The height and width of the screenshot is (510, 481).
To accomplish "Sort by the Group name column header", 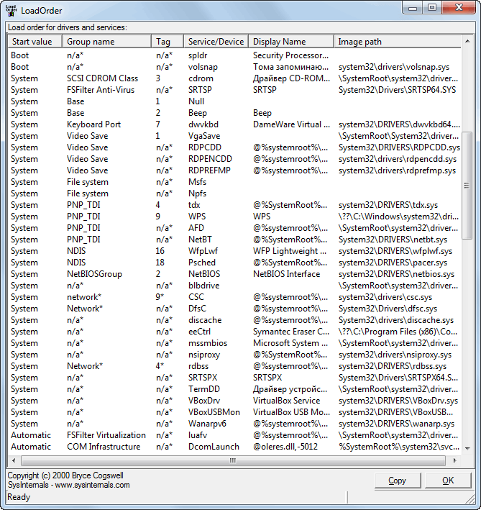I will 106,42.
